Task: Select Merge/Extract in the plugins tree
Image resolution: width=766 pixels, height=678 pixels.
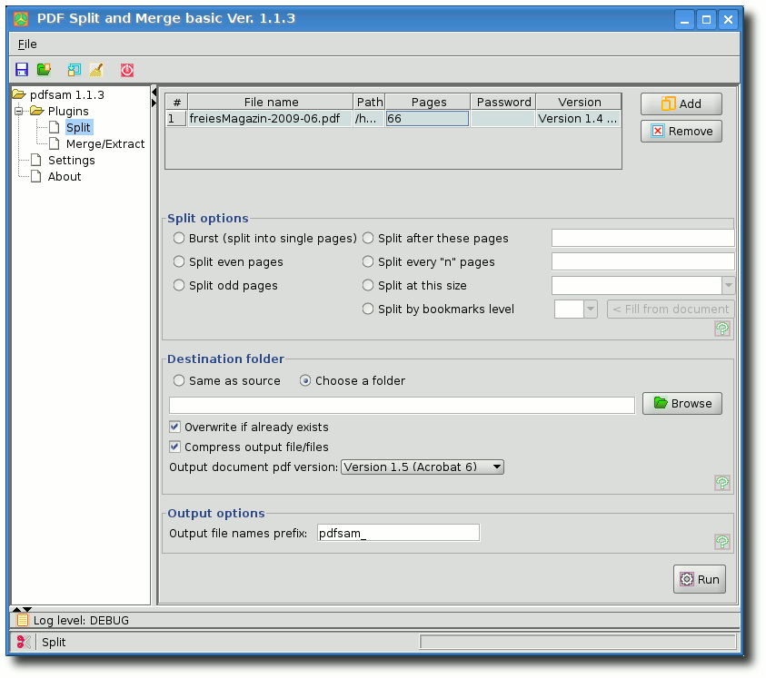Action: pyautogui.click(x=105, y=144)
